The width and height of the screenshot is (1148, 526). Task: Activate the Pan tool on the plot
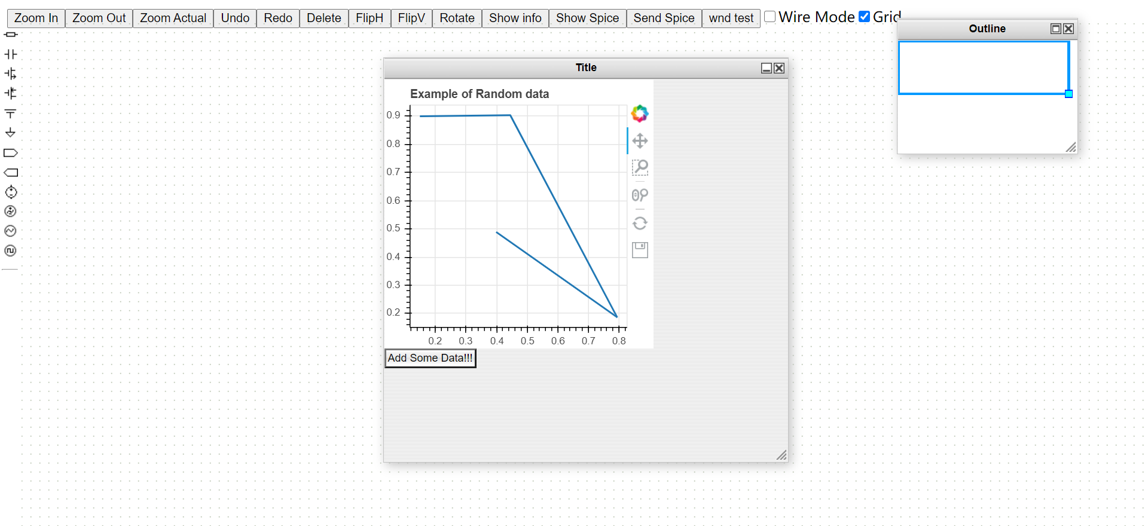click(x=640, y=141)
